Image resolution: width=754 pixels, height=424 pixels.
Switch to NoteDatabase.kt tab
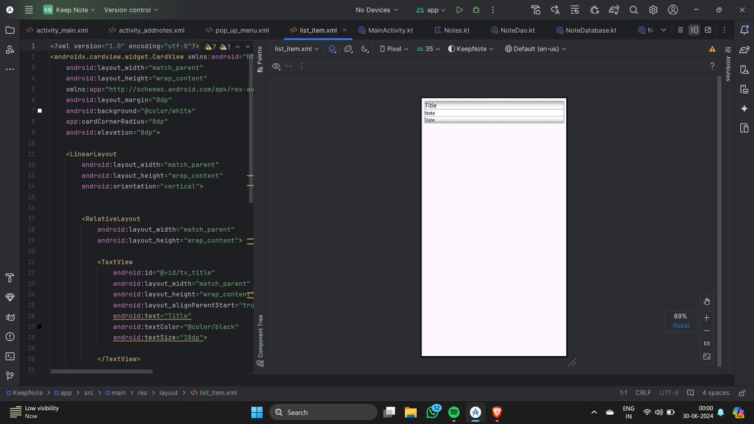pyautogui.click(x=585, y=30)
